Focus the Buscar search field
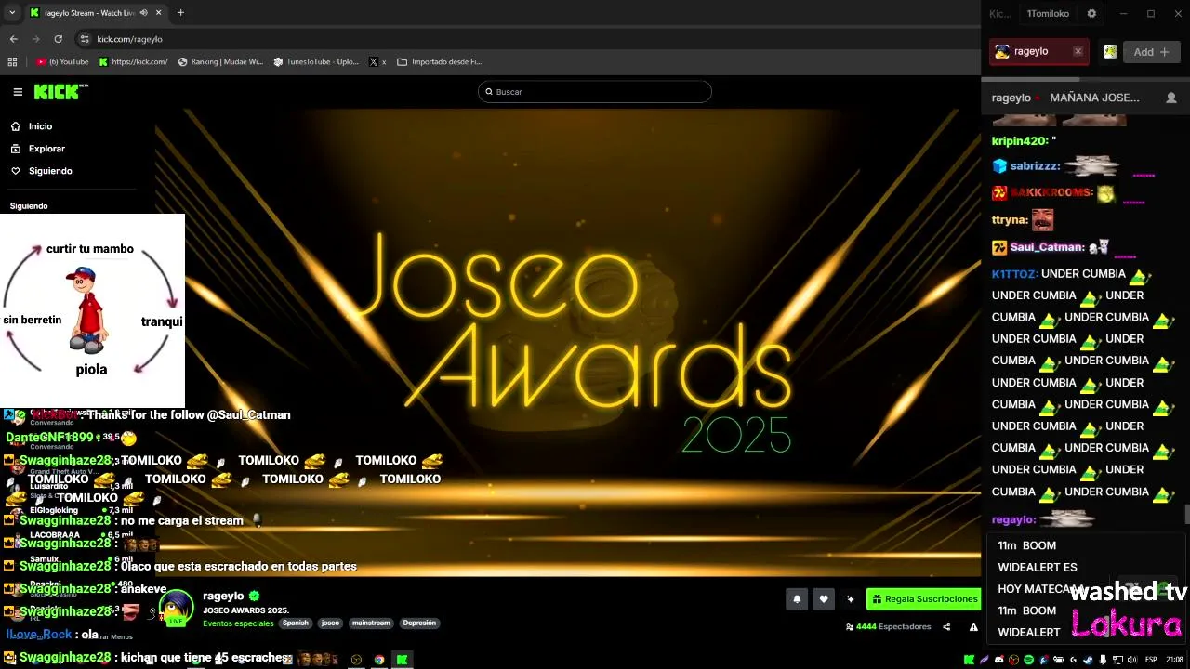Image resolution: width=1190 pixels, height=669 pixels. (595, 91)
